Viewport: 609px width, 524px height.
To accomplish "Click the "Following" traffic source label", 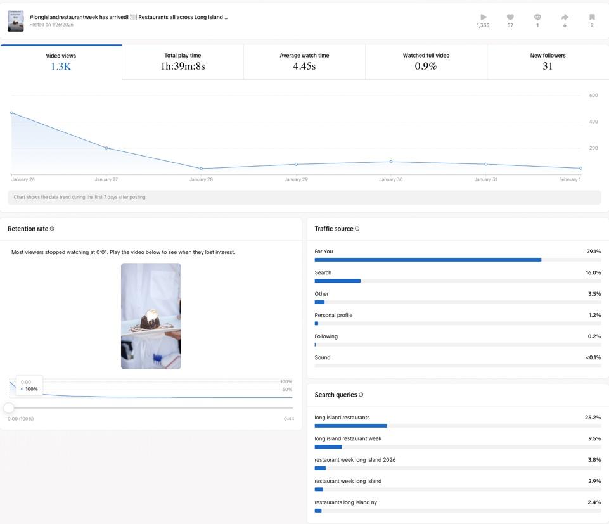I will point(326,336).
